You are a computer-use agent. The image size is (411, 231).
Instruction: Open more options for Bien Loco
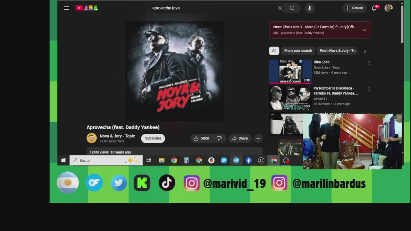(369, 63)
